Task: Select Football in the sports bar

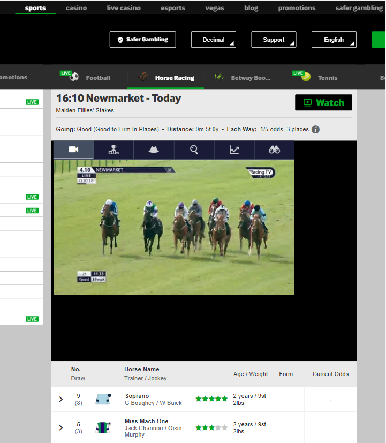Action: point(98,78)
